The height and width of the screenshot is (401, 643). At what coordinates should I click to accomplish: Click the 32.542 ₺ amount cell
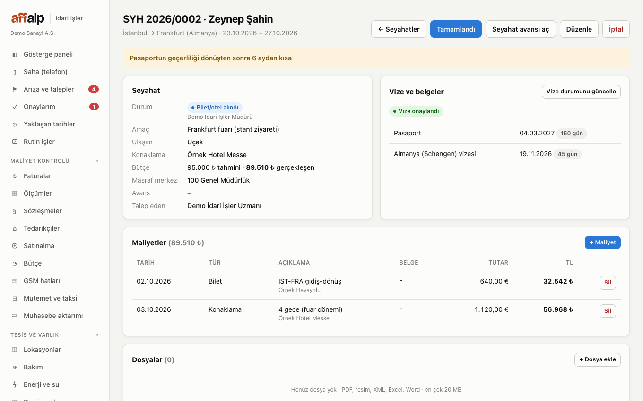[558, 281]
